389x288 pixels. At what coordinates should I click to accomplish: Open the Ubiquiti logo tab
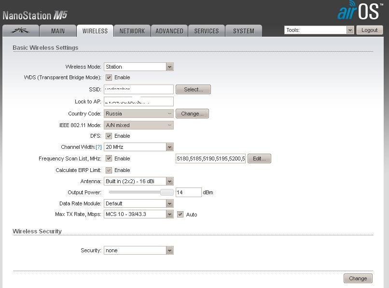point(21,31)
